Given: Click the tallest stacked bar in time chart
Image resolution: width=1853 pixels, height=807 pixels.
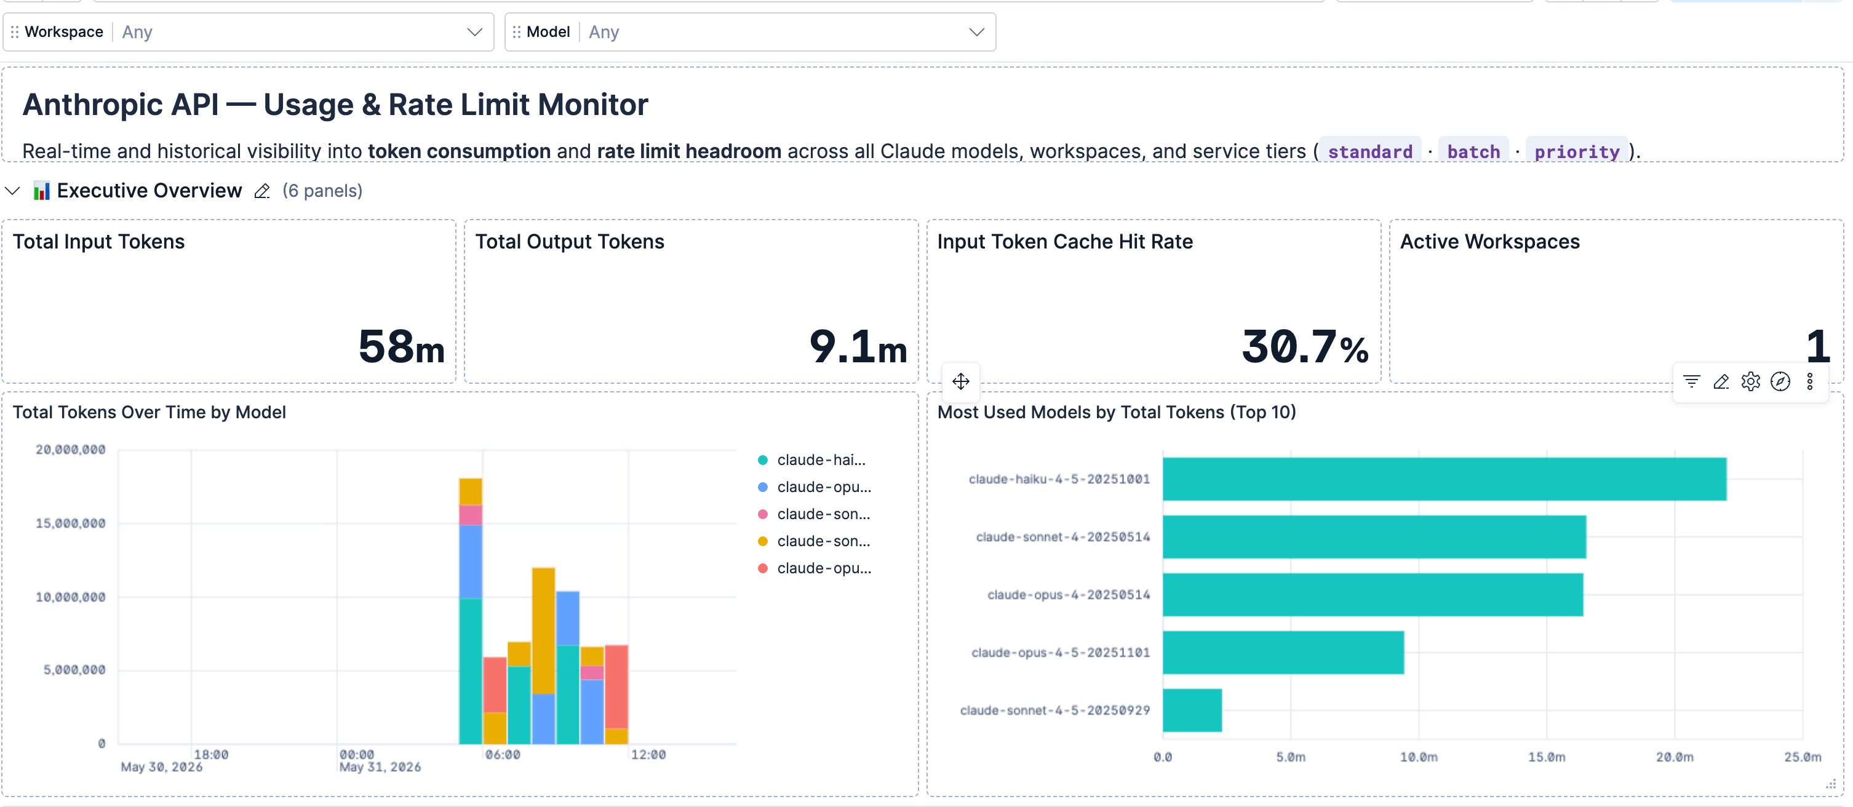Looking at the screenshot, I should (471, 611).
